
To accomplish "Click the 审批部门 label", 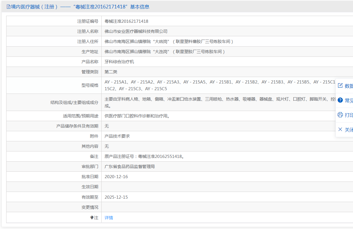I will (90, 166).
